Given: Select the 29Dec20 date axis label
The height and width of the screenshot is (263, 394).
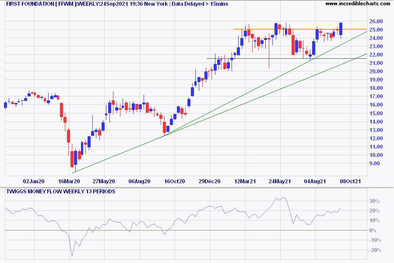Looking at the screenshot, I should pos(210,181).
